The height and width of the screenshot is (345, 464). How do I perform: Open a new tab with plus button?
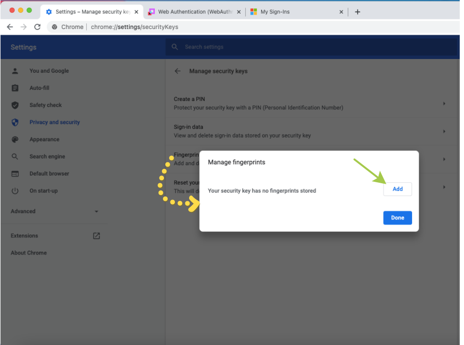(x=357, y=12)
